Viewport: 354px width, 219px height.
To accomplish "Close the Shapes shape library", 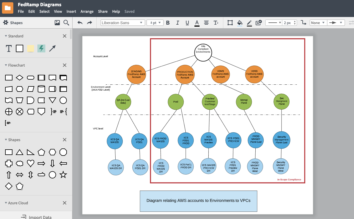I will 65,140.
